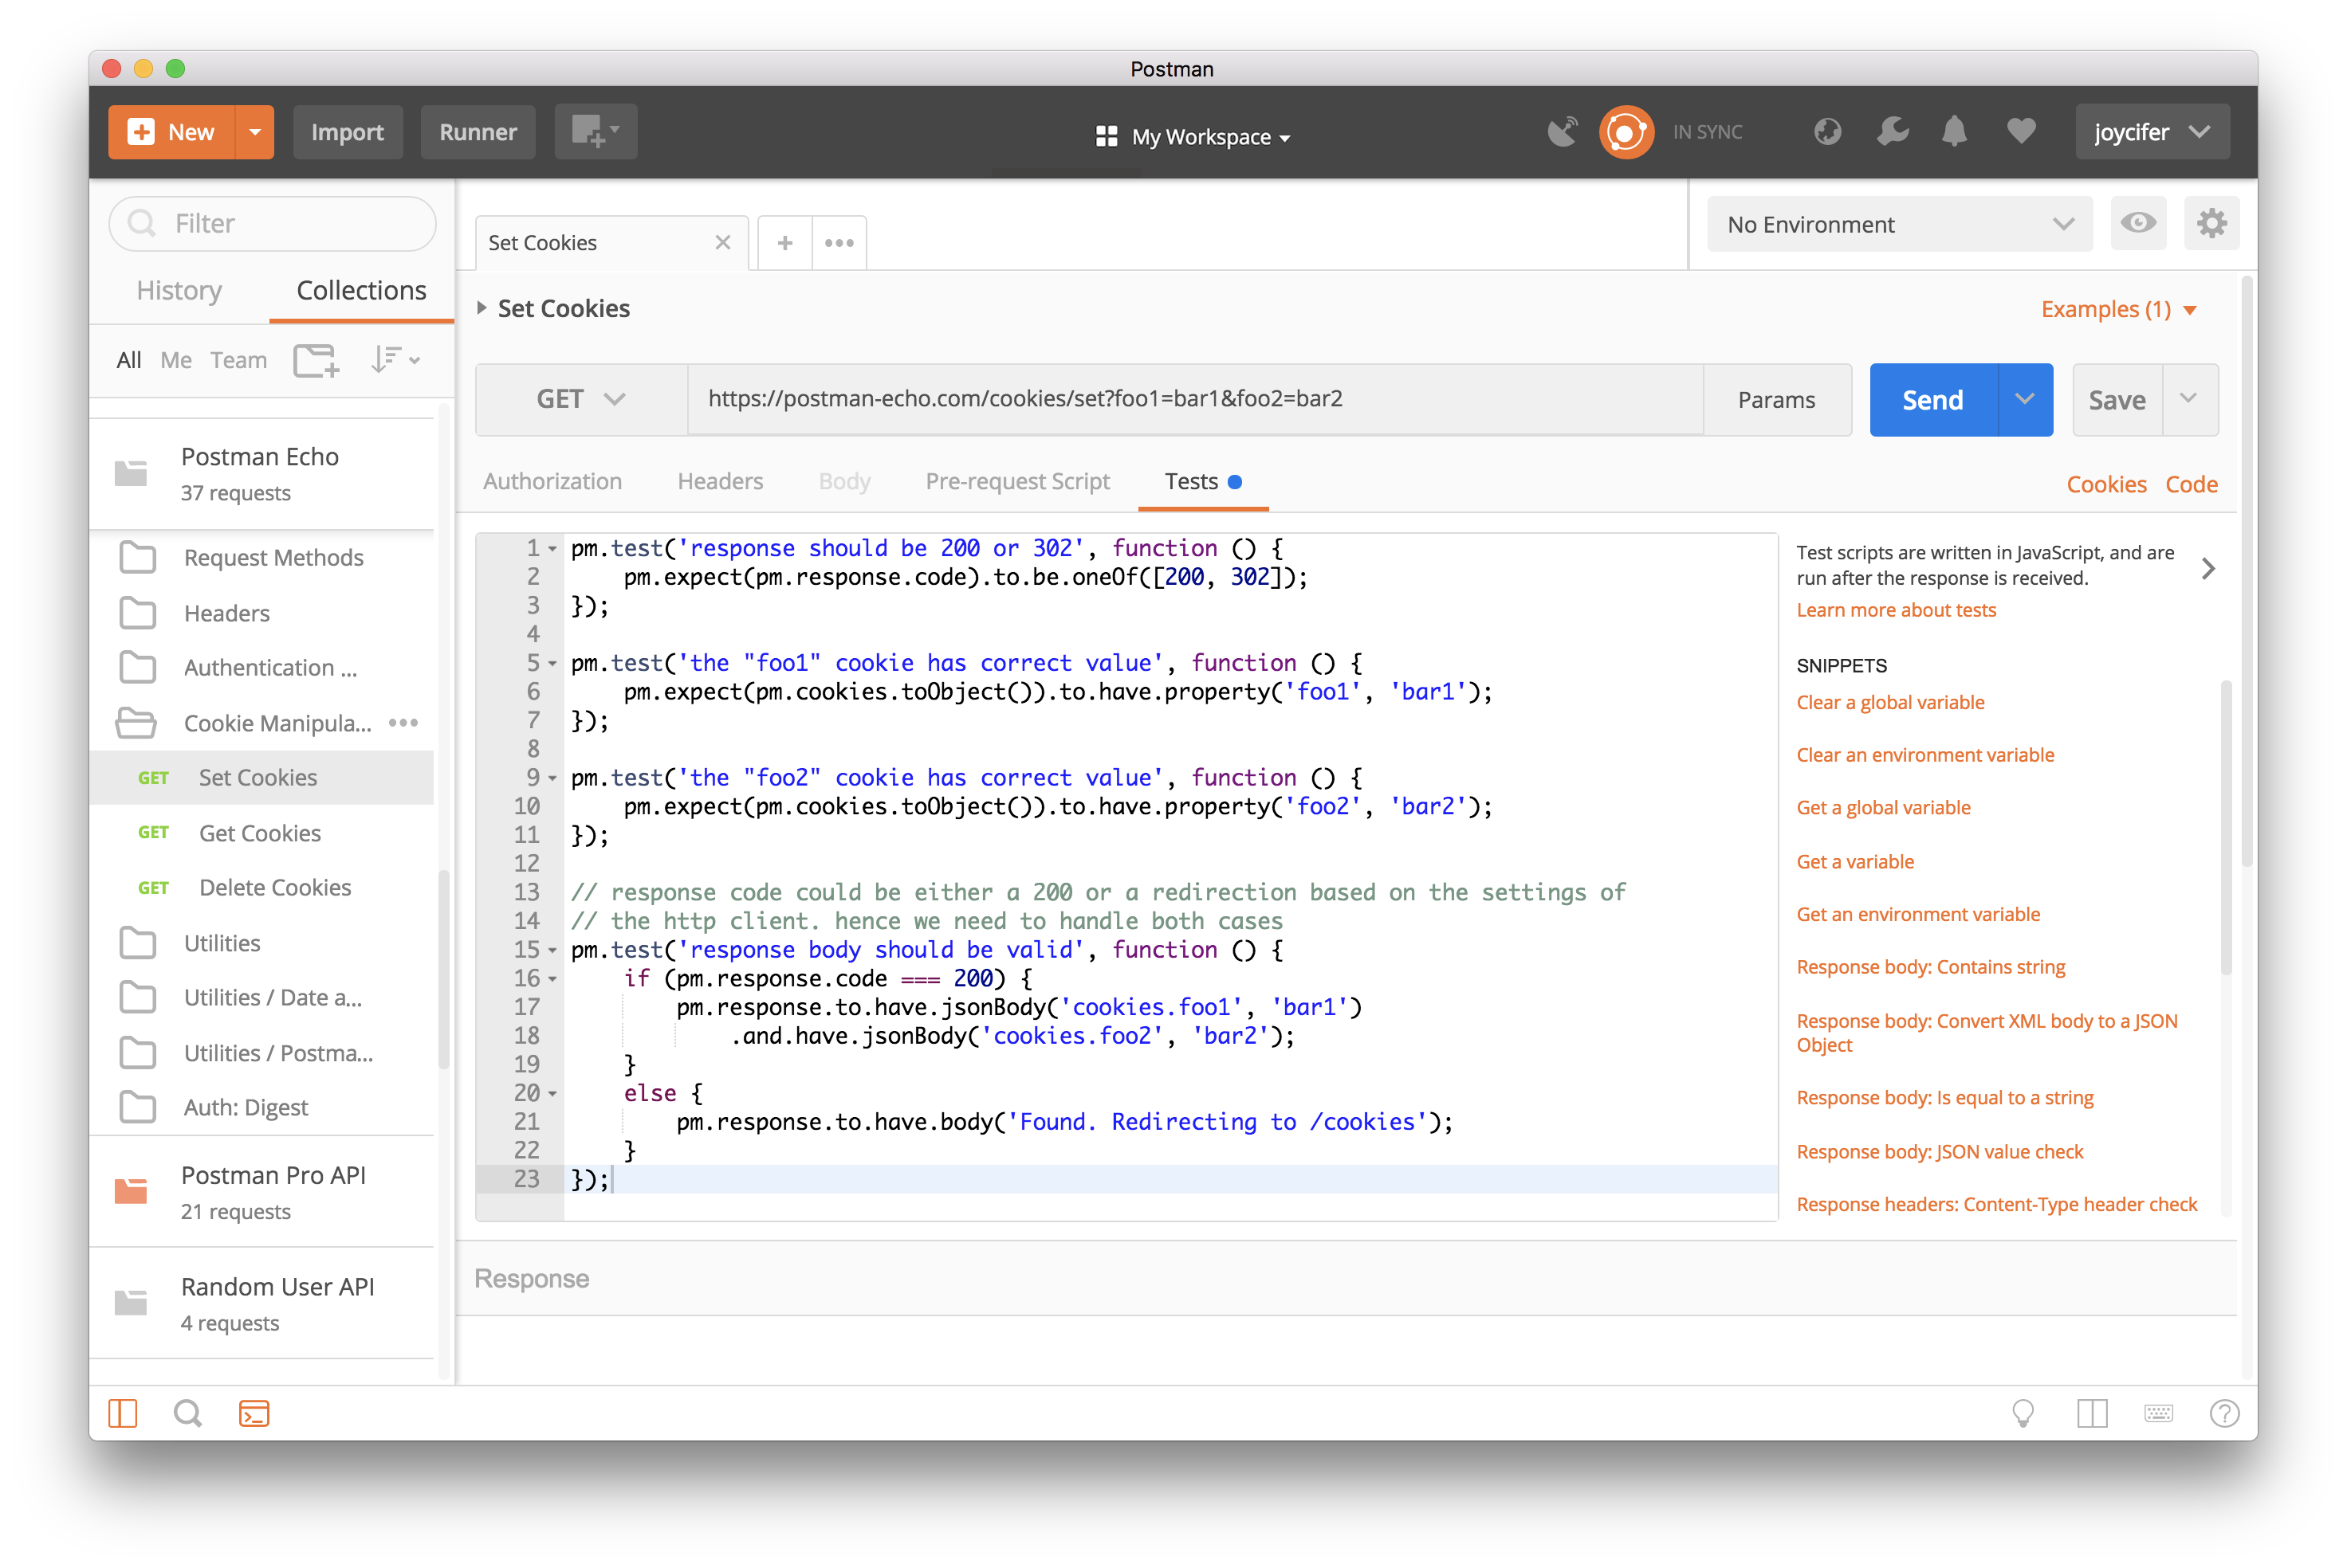Toggle environment quick look eye
Viewport: 2347px width, 1568px height.
2138,224
